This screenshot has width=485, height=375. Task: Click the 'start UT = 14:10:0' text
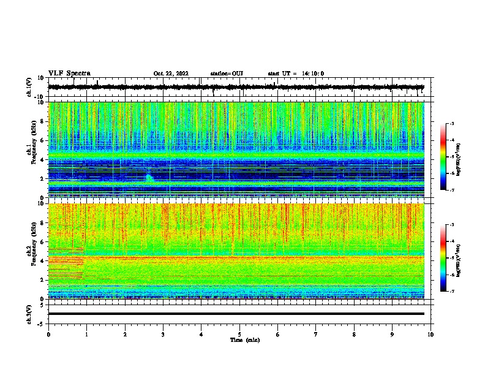[296, 74]
